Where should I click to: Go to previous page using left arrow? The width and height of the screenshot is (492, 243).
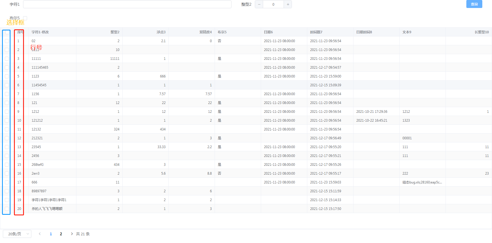click(x=40, y=234)
